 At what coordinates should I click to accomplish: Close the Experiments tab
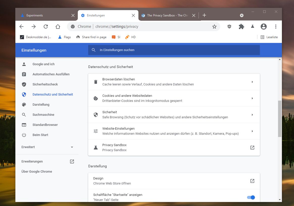click(73, 15)
